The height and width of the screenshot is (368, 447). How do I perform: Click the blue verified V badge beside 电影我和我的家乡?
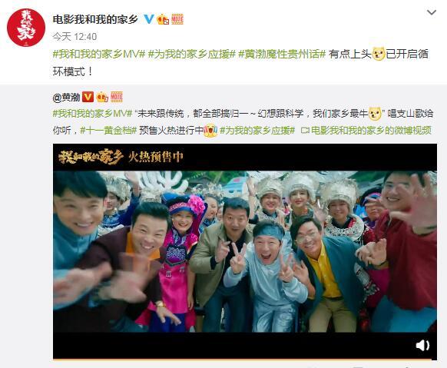pos(148,19)
